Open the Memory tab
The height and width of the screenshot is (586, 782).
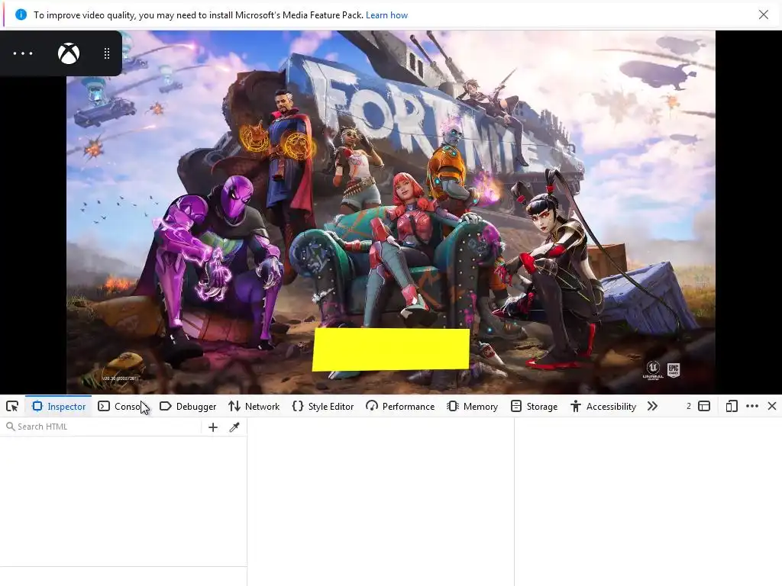pyautogui.click(x=472, y=406)
